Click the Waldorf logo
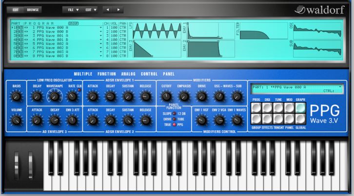354x196 pixels. pos(319,10)
